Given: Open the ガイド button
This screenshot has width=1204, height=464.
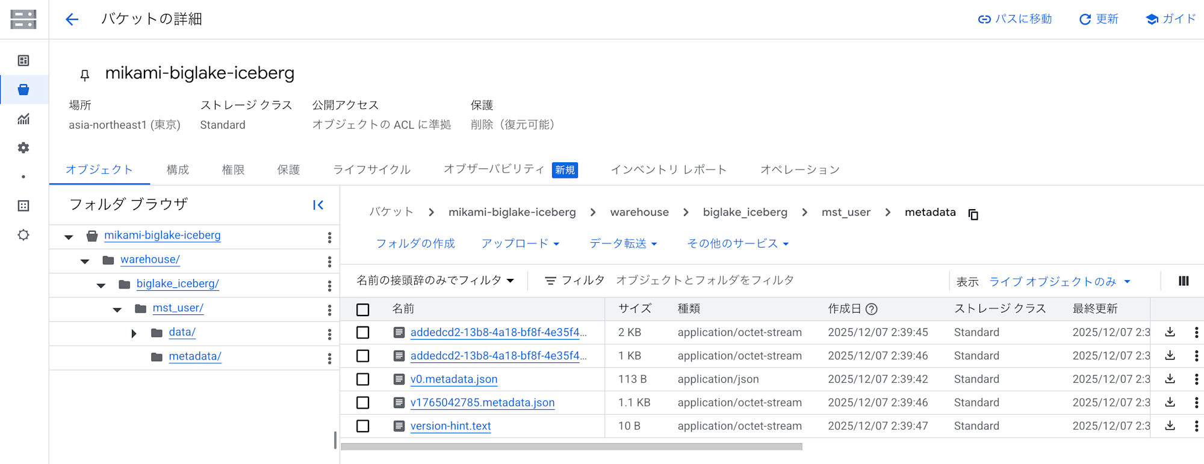Looking at the screenshot, I should point(1170,19).
